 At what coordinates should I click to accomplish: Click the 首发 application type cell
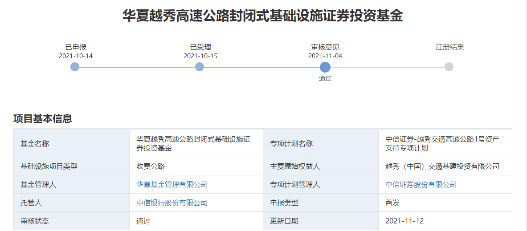445,203
